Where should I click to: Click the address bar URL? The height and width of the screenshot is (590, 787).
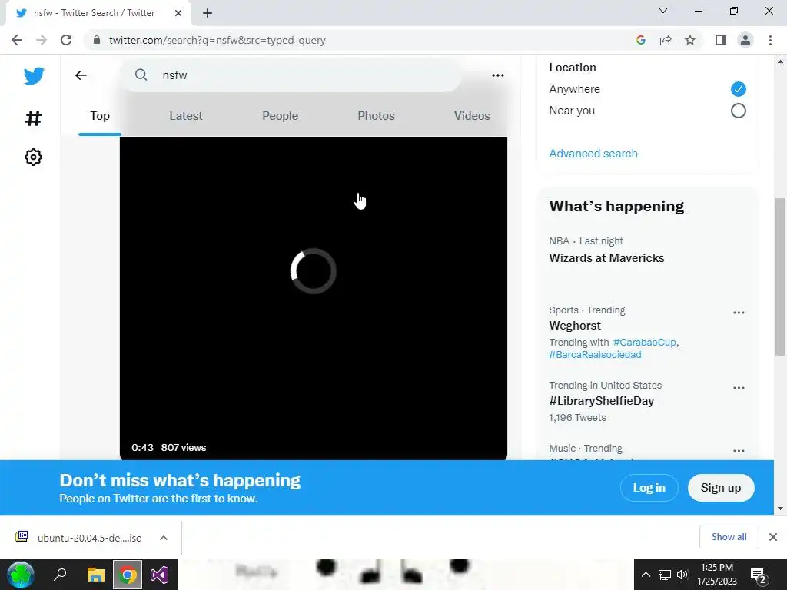(217, 40)
